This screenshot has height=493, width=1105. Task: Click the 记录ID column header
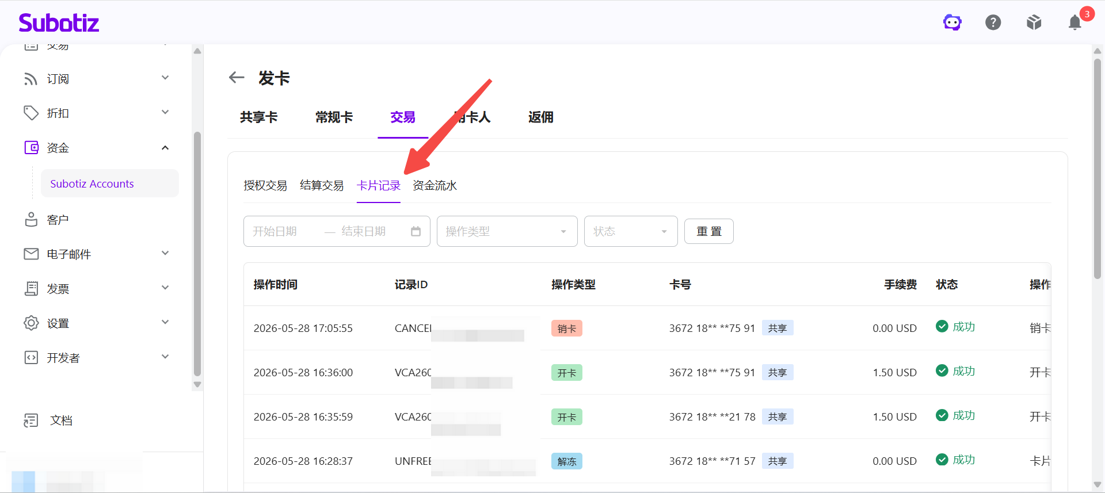(x=411, y=284)
